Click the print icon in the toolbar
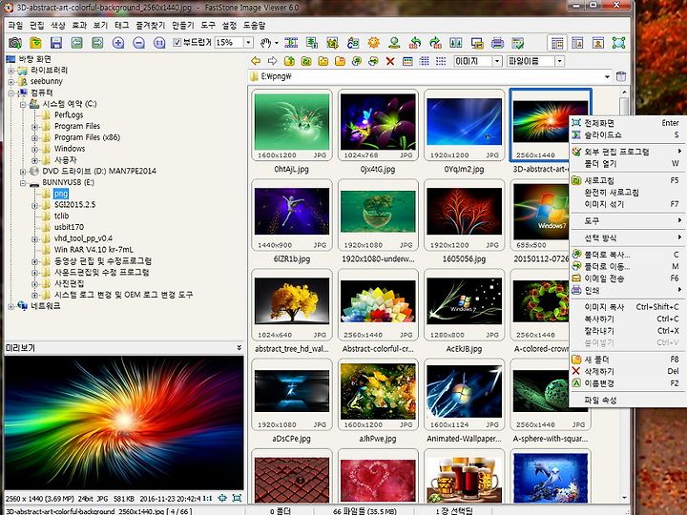The width and height of the screenshot is (687, 515). (x=497, y=43)
